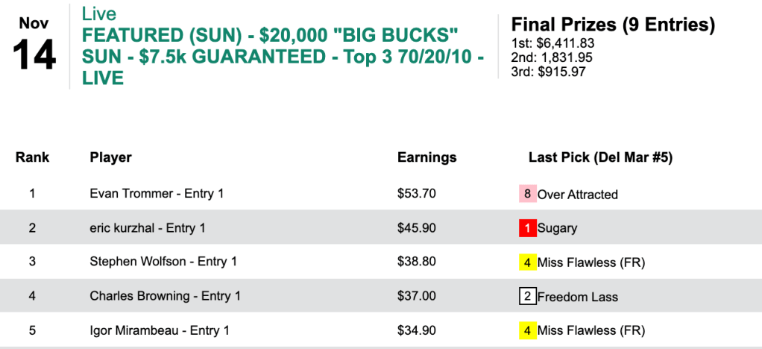Sort by the Rank column header

pos(33,157)
